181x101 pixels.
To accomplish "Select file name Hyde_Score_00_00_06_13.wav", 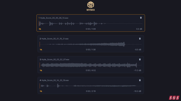I will (x=54, y=18).
